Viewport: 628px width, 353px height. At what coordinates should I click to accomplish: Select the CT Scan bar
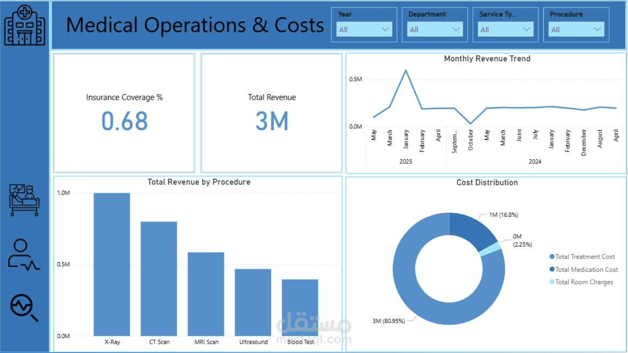[159, 279]
